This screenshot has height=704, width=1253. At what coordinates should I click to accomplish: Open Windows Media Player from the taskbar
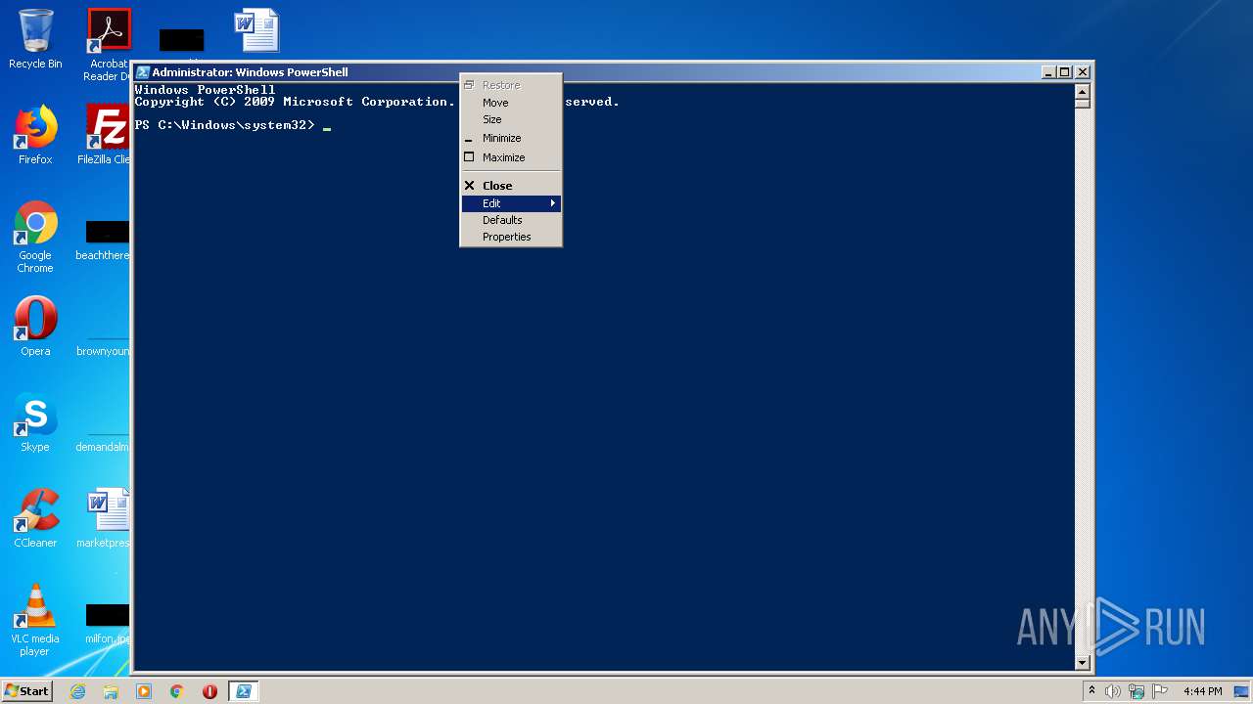point(144,691)
